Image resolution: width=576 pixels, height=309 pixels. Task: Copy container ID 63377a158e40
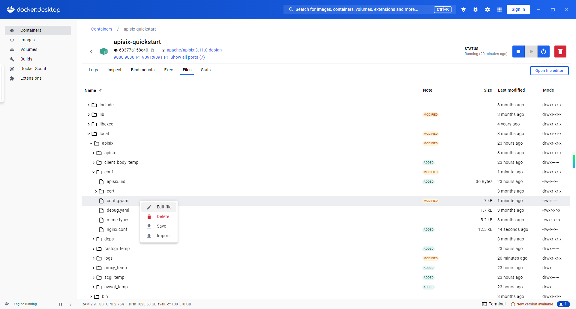click(152, 50)
